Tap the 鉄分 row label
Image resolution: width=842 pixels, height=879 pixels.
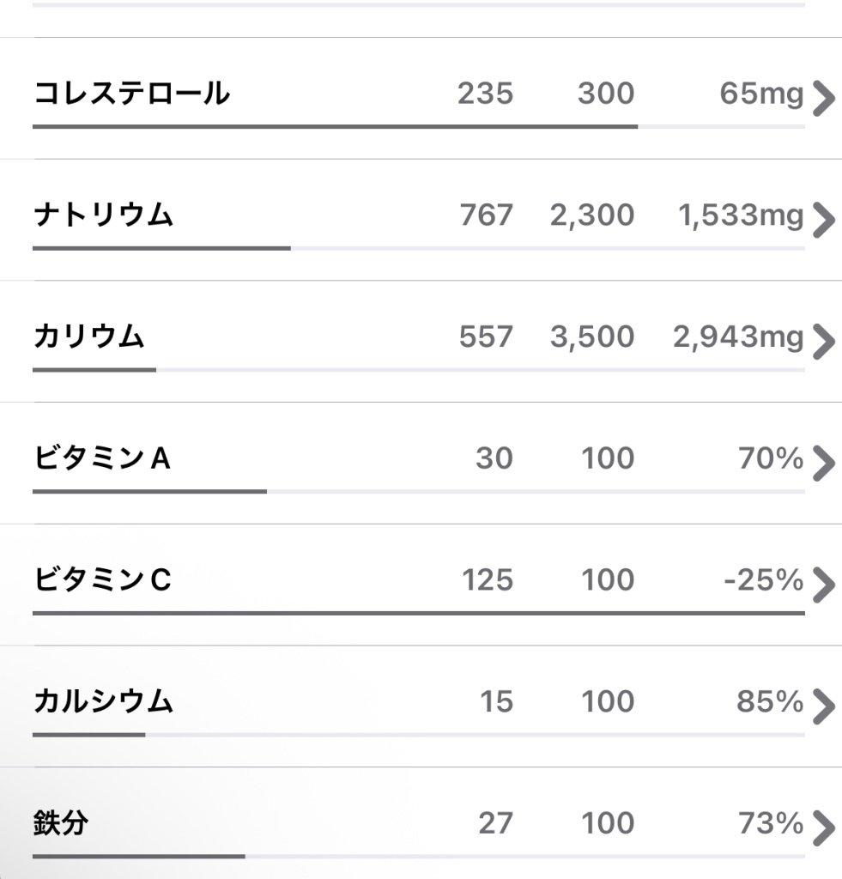coord(61,823)
